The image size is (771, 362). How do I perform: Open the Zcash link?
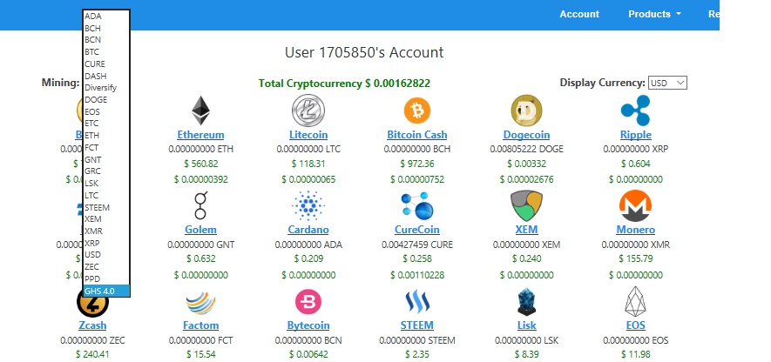[x=92, y=325]
